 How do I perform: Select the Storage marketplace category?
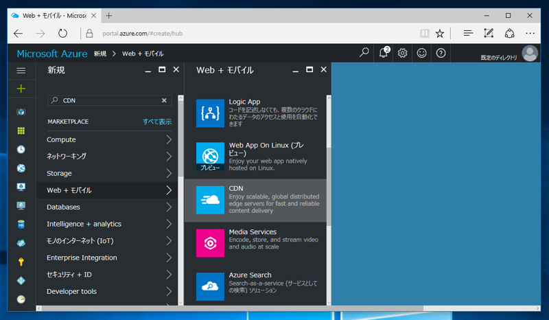[107, 173]
